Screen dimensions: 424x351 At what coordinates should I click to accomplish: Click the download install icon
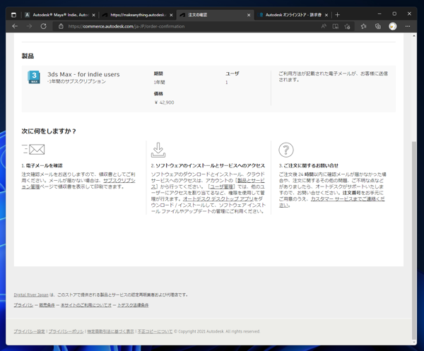pyautogui.click(x=158, y=150)
